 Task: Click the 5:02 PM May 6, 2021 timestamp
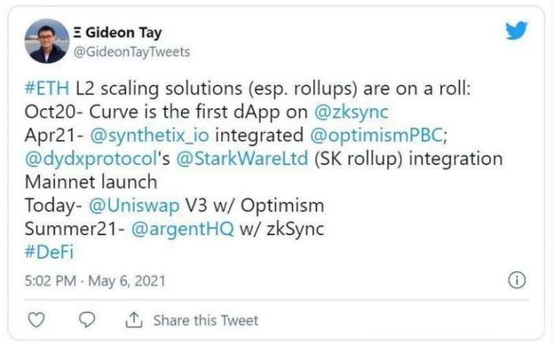click(95, 281)
